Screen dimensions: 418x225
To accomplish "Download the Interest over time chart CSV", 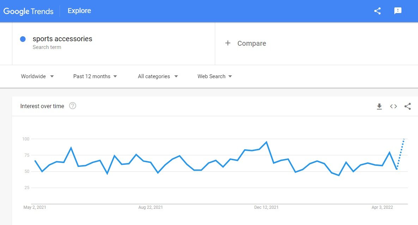I will point(379,106).
